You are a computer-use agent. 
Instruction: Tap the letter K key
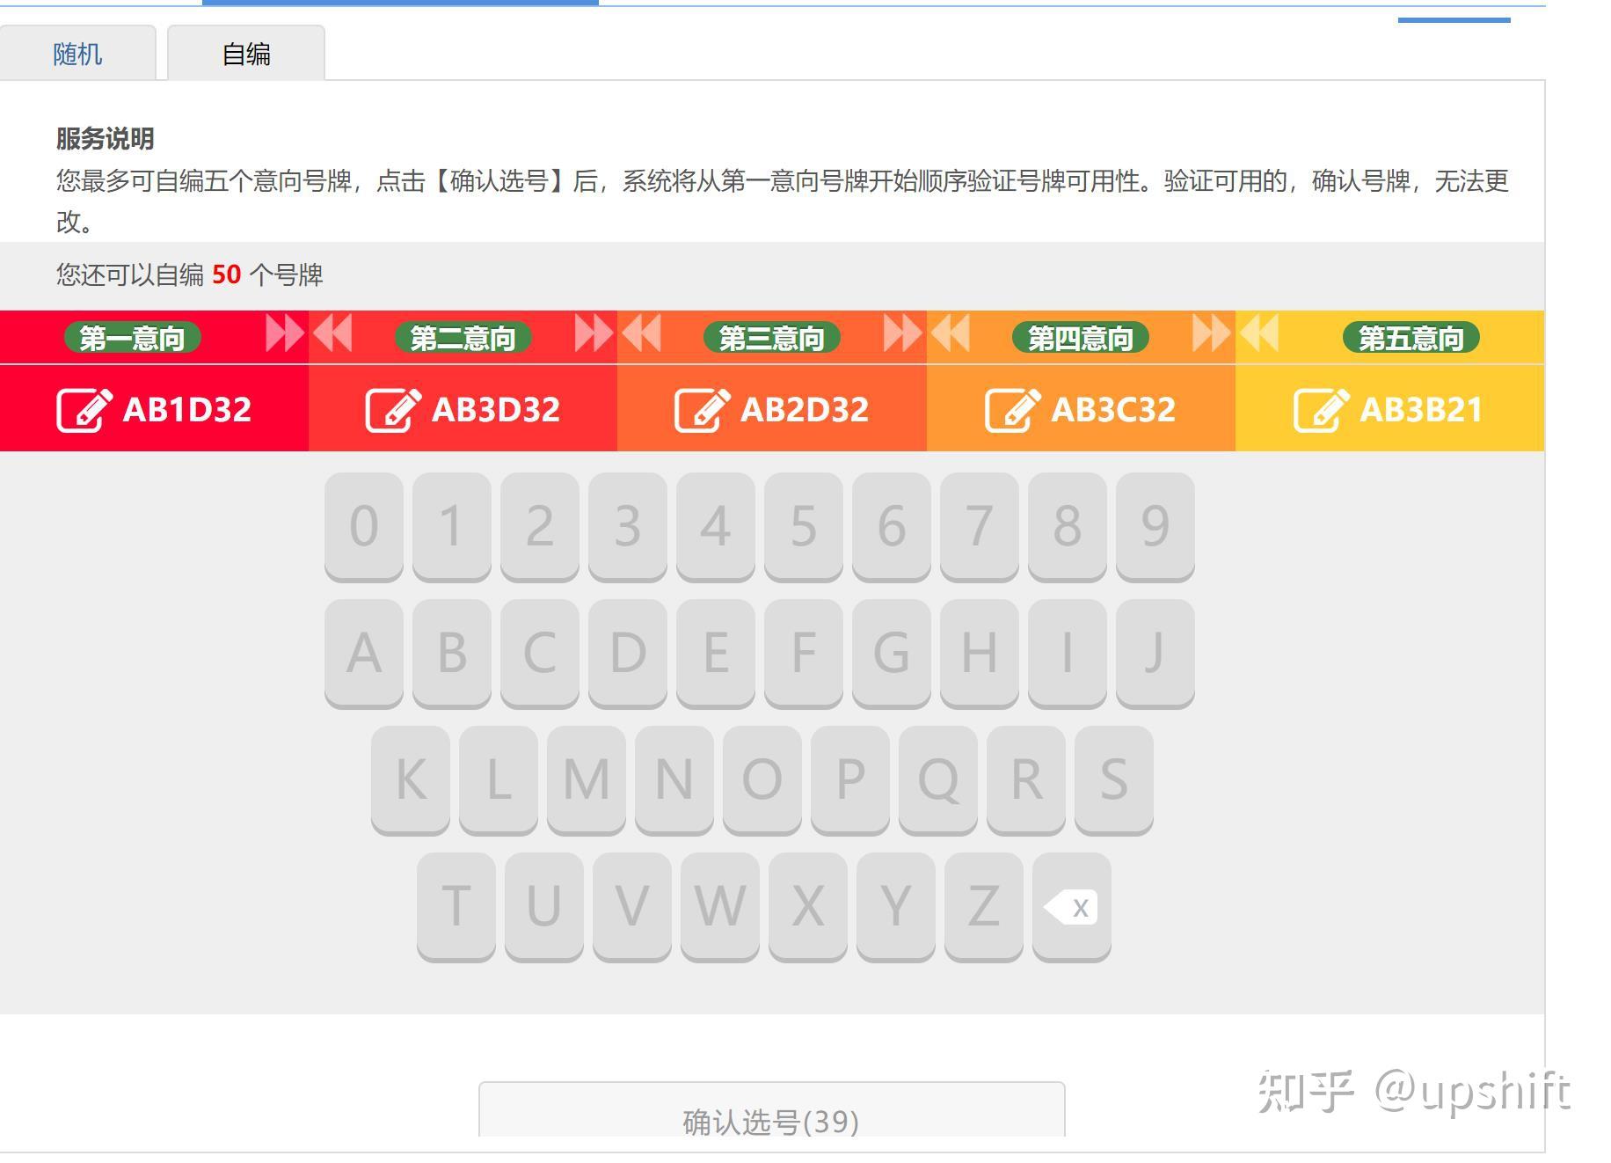click(x=411, y=780)
